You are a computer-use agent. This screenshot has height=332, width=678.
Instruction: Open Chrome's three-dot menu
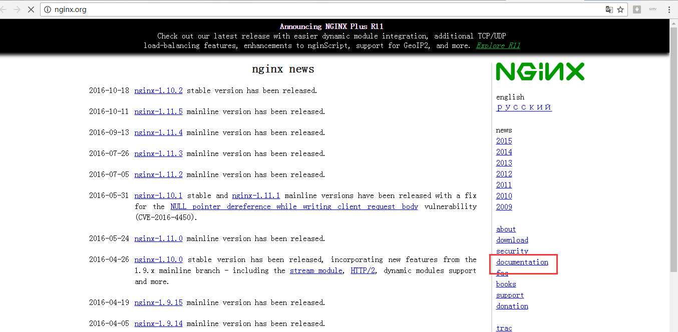pyautogui.click(x=669, y=9)
